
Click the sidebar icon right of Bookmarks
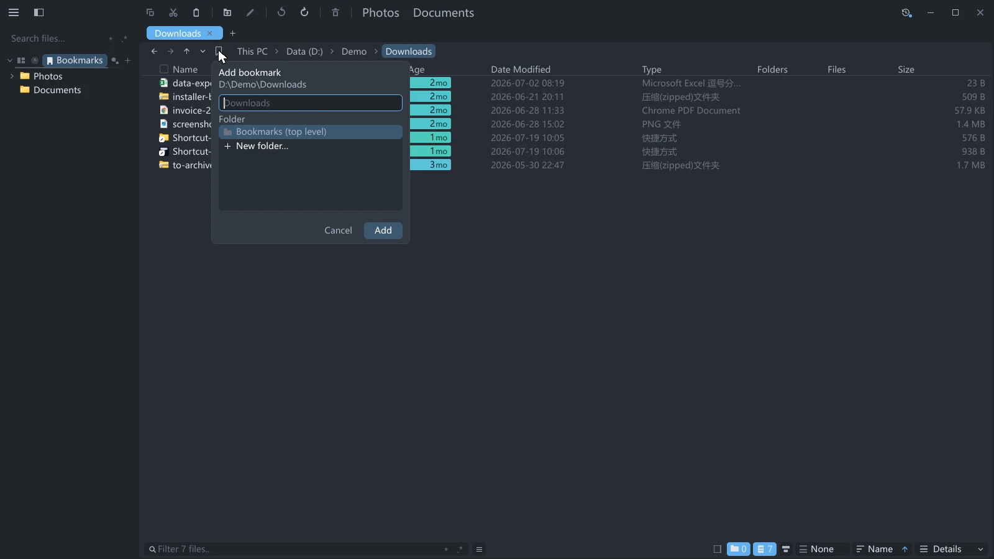click(x=115, y=60)
